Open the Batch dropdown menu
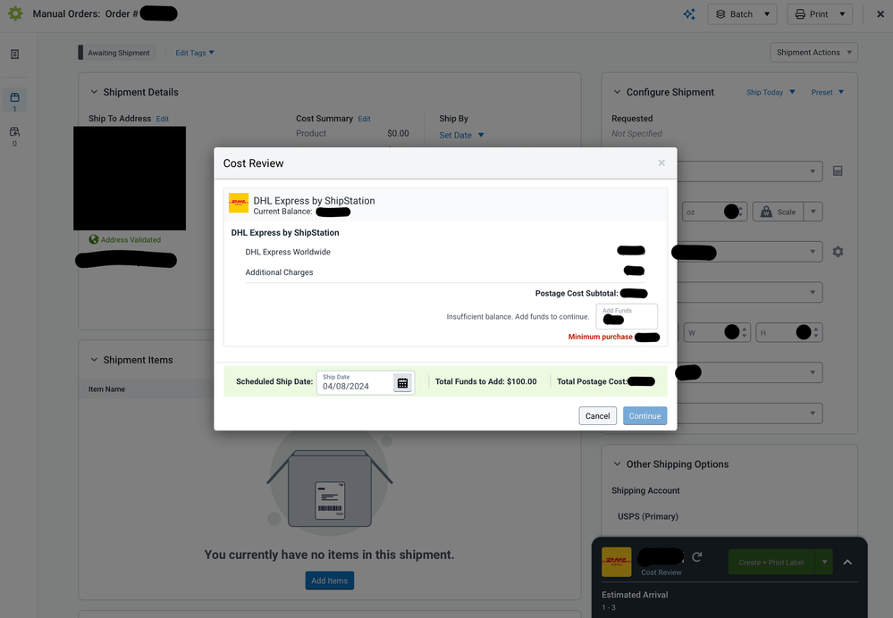The image size is (893, 618). tap(742, 14)
